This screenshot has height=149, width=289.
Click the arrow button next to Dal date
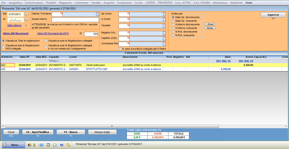point(27,14)
